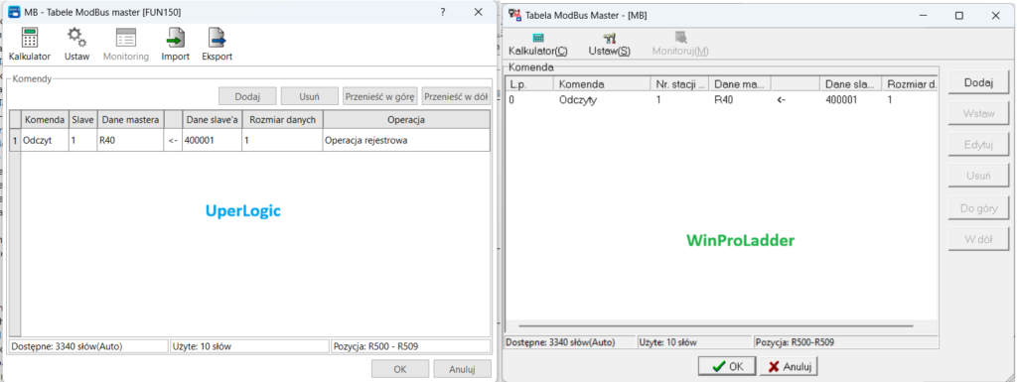Select Dane ma... column header in WinProLadder

pyautogui.click(x=740, y=83)
